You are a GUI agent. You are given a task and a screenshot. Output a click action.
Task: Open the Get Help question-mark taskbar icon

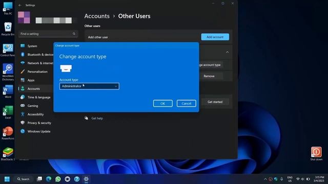tap(77, 179)
